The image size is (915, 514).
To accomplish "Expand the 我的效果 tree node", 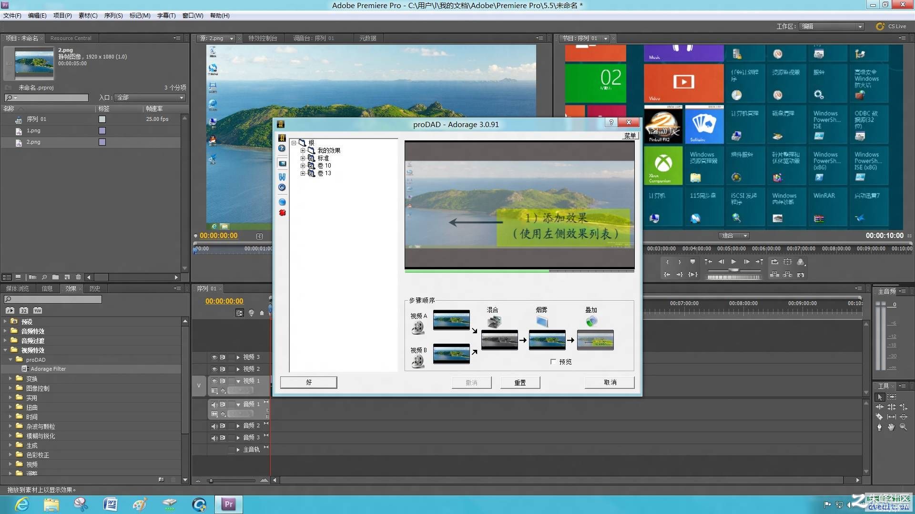I will coord(303,150).
